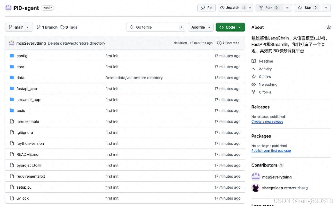Image resolution: width=334 pixels, height=206 pixels.
Task: Click the mcp2everything contributor avatar
Action: click(x=256, y=177)
